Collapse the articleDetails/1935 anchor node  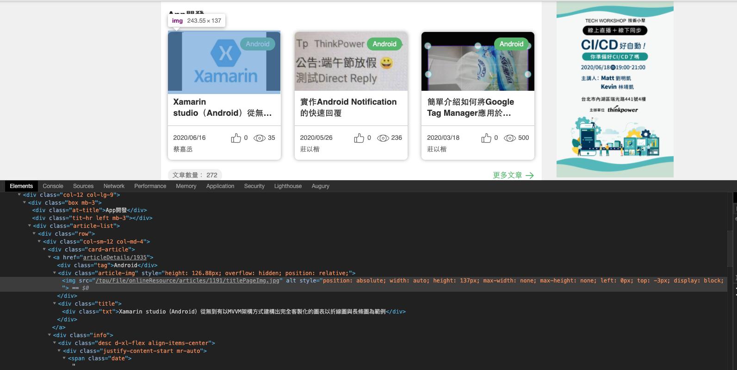[x=50, y=257]
